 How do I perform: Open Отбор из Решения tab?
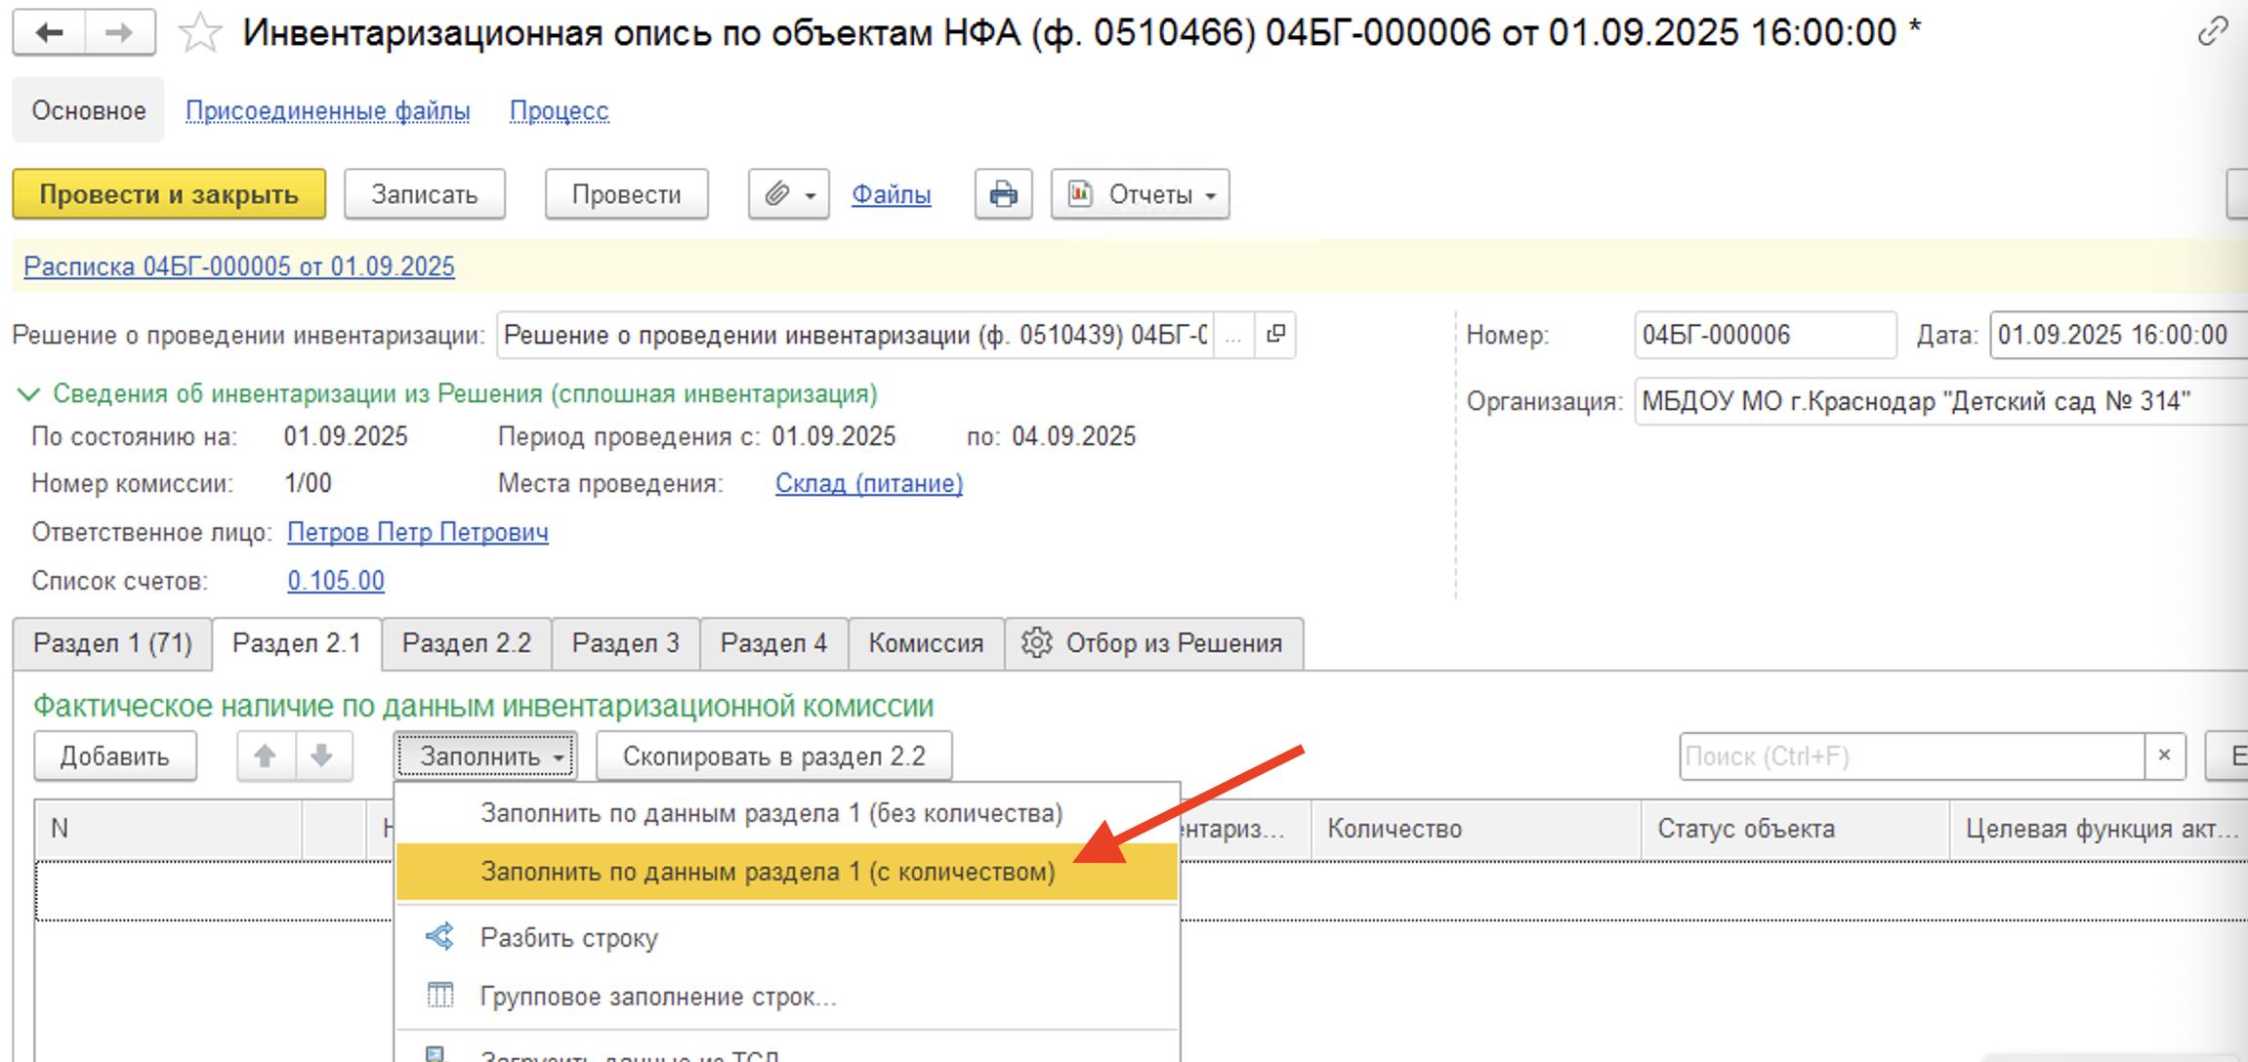tap(1153, 644)
